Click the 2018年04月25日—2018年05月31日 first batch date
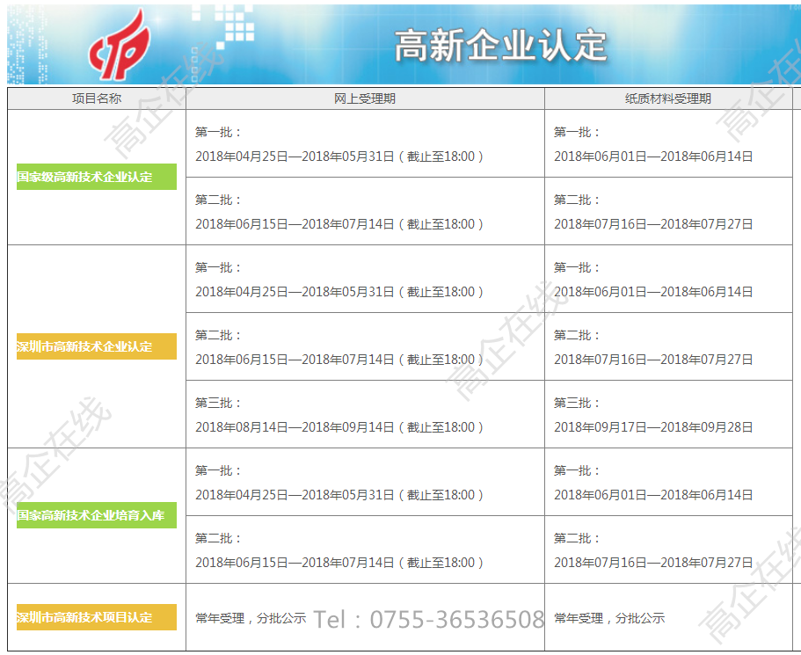801x655 pixels. (x=293, y=156)
